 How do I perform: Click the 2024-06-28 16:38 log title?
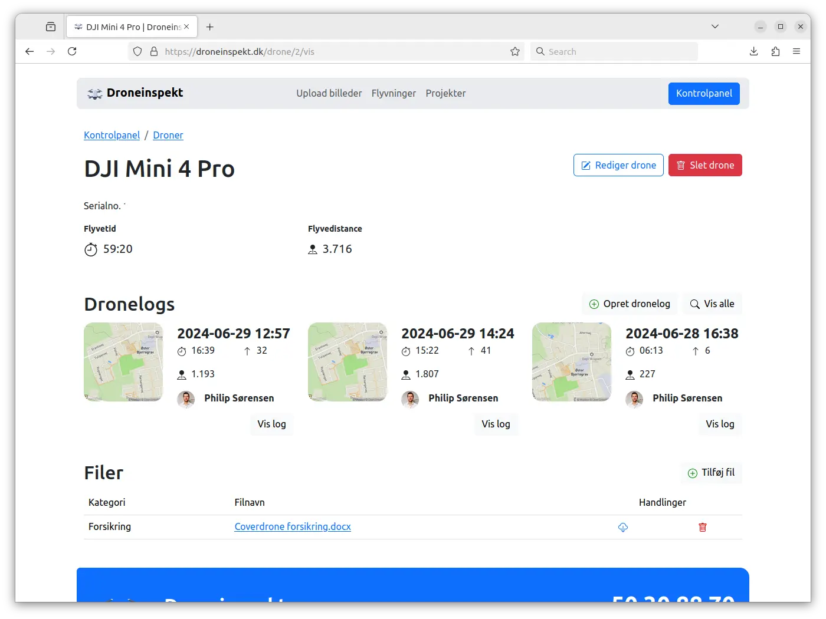[682, 334]
